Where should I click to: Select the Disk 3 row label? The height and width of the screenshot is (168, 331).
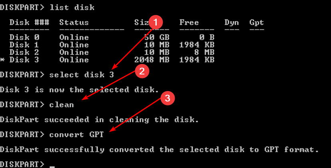(x=24, y=60)
